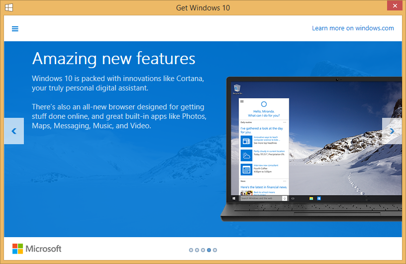Screen dimensions: 406x264
Task: Click the Start button on laptop taskbar
Action: (234, 198)
